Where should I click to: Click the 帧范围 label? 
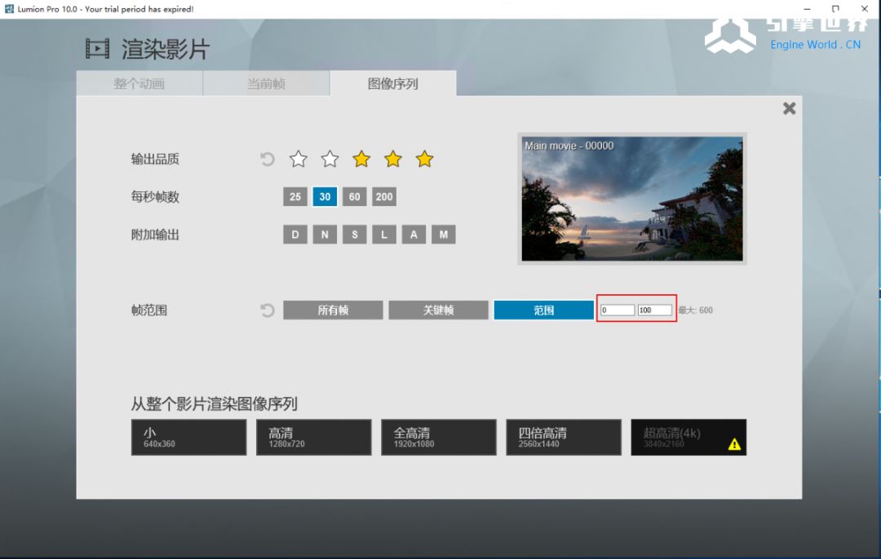[149, 310]
